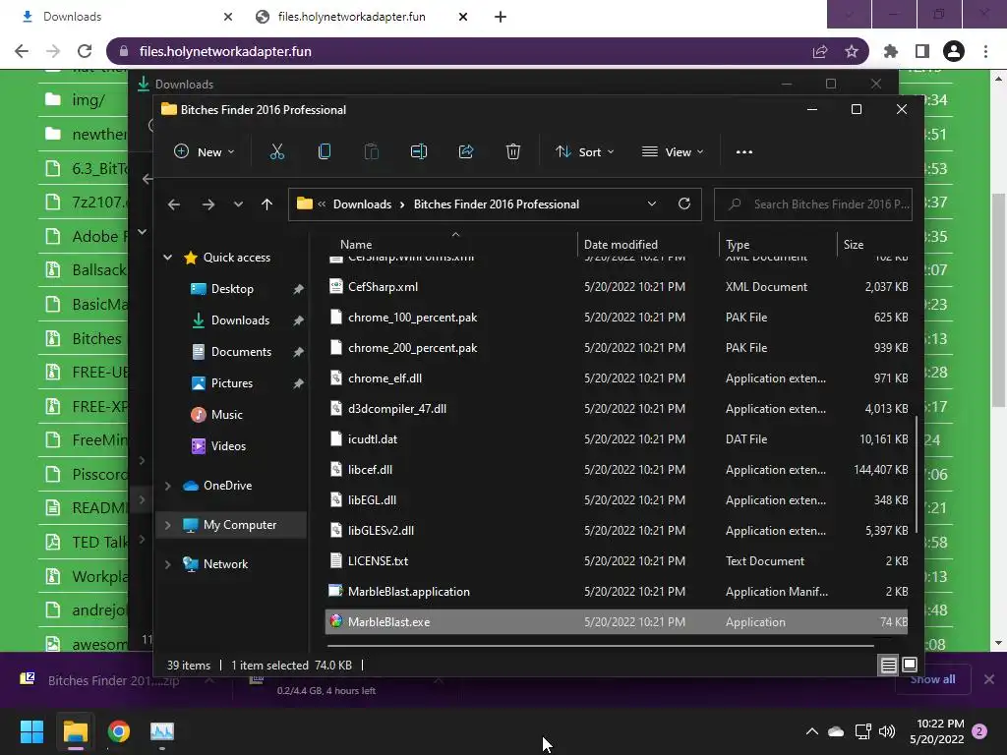The width and height of the screenshot is (1007, 755).
Task: Switch to the large thumbnails view icon
Action: click(x=910, y=666)
